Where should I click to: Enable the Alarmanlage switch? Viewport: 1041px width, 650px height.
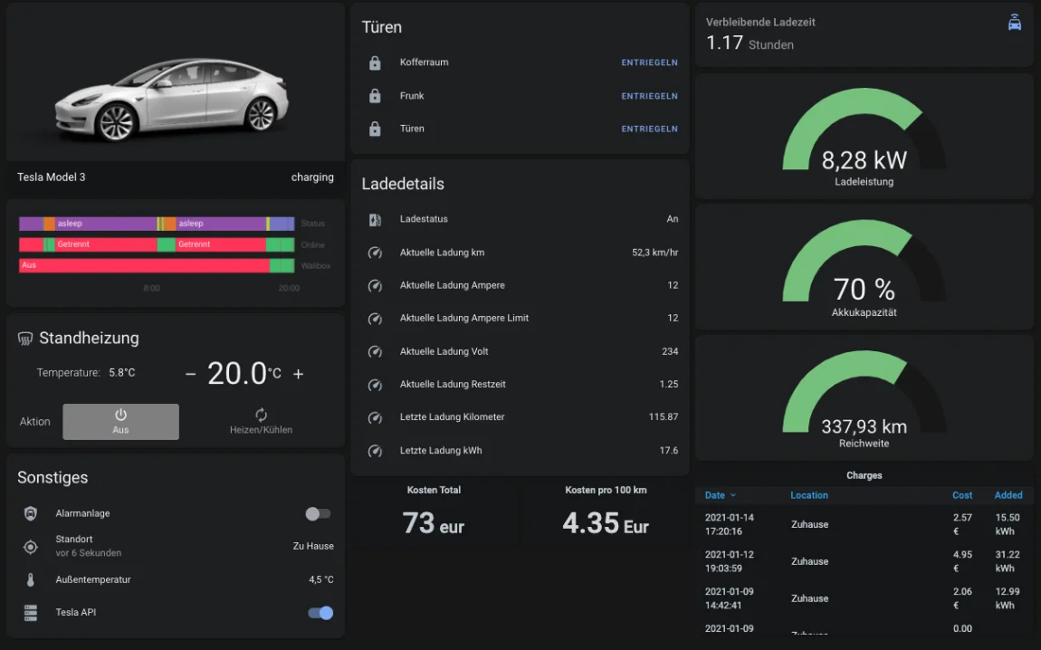tap(318, 514)
